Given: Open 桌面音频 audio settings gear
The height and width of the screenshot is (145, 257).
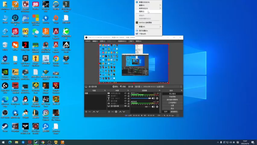Looking at the screenshot, I should point(157,107).
